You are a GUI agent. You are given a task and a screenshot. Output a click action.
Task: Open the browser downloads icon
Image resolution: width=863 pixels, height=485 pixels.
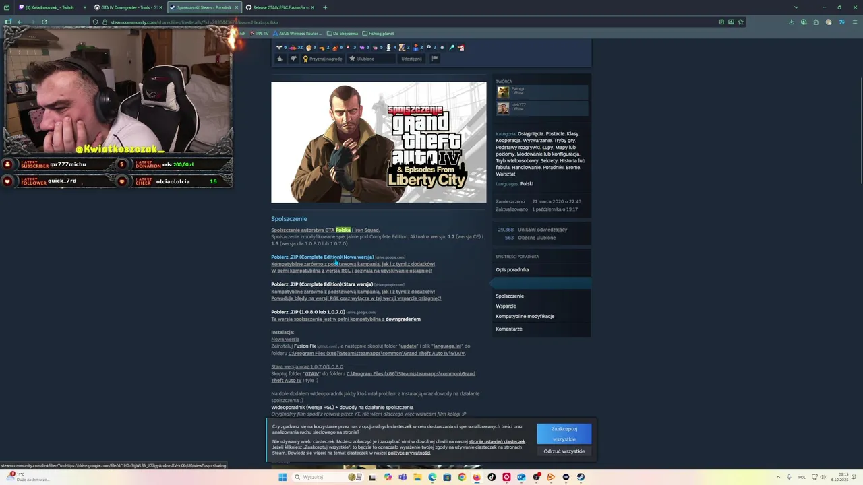coord(792,22)
